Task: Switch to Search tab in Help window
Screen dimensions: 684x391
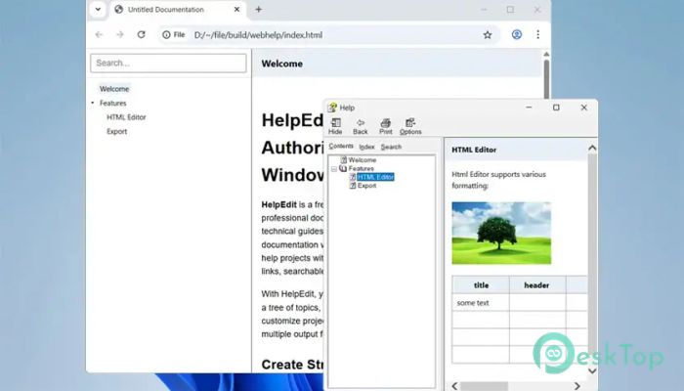Action: pos(391,147)
